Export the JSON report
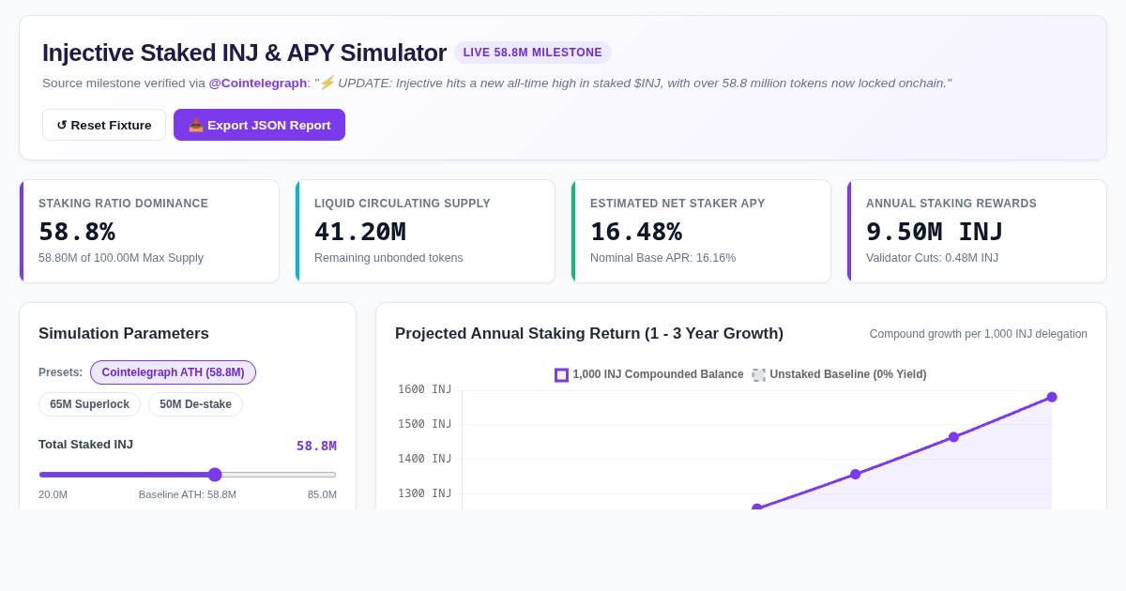 coord(259,125)
